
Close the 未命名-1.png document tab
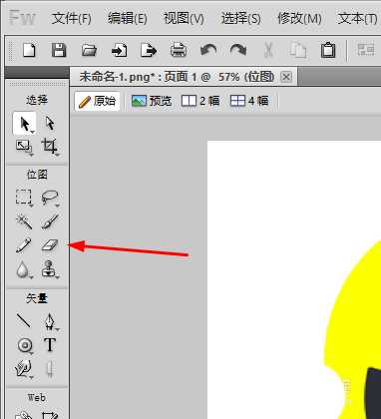click(286, 77)
